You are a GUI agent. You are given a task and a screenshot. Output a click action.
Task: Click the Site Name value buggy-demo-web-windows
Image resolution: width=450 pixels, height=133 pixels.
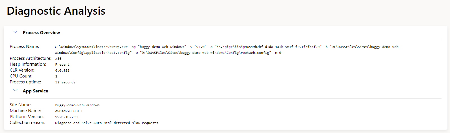tap(77, 105)
